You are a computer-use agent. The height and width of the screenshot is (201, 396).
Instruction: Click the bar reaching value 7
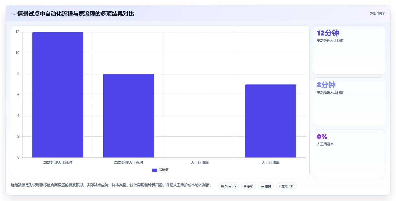pyautogui.click(x=270, y=121)
